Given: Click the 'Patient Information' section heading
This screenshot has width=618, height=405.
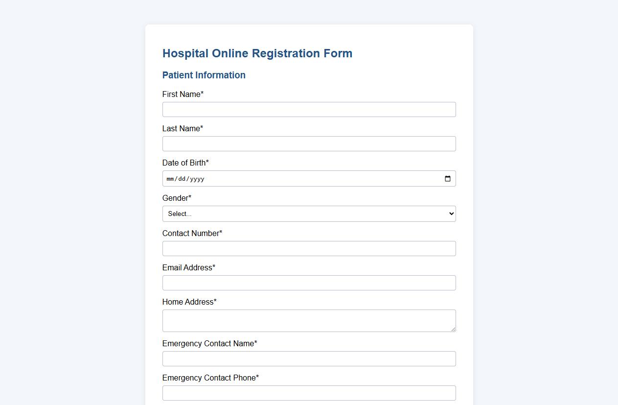Looking at the screenshot, I should (x=204, y=75).
